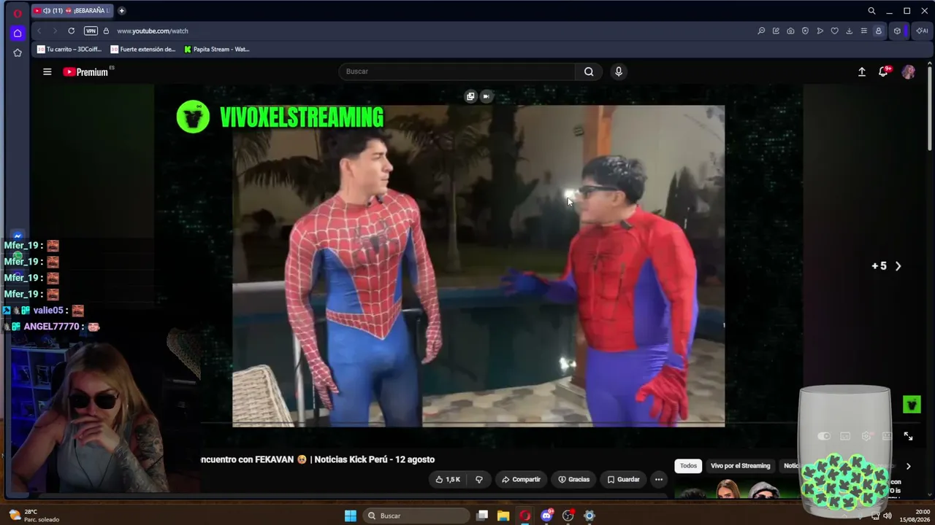Open the Opera page edit tool
Image resolution: width=935 pixels, height=525 pixels.
[776, 31]
